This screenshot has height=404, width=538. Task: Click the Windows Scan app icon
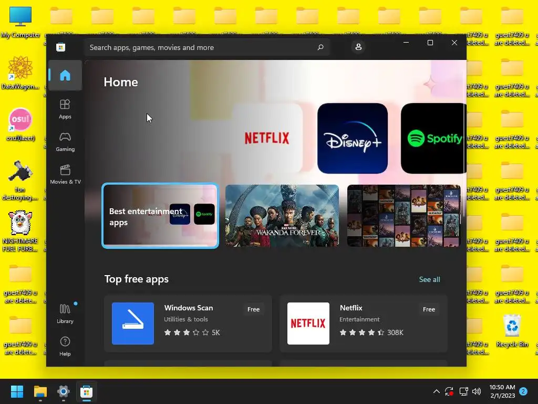coord(133,324)
